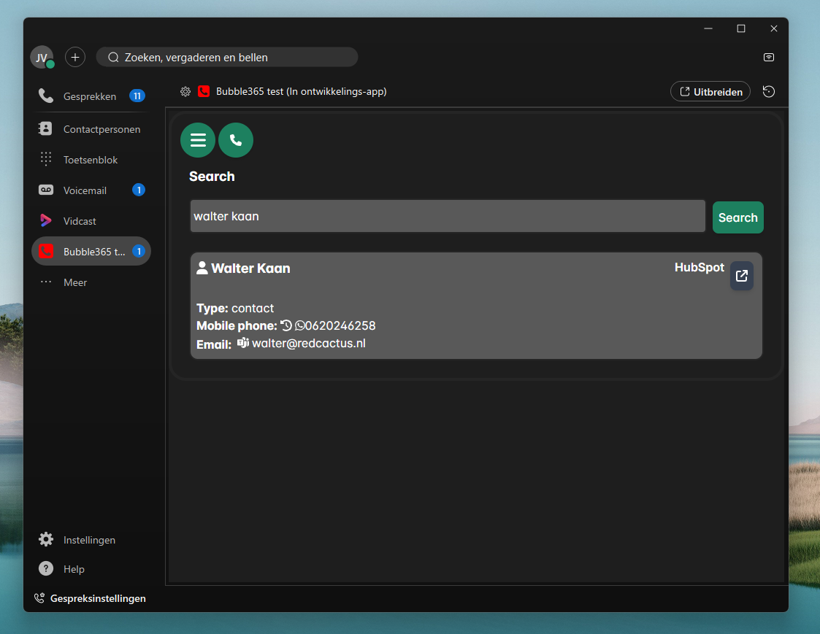Email Walter using the Teams mail icon
The height and width of the screenshot is (634, 820).
pos(242,342)
